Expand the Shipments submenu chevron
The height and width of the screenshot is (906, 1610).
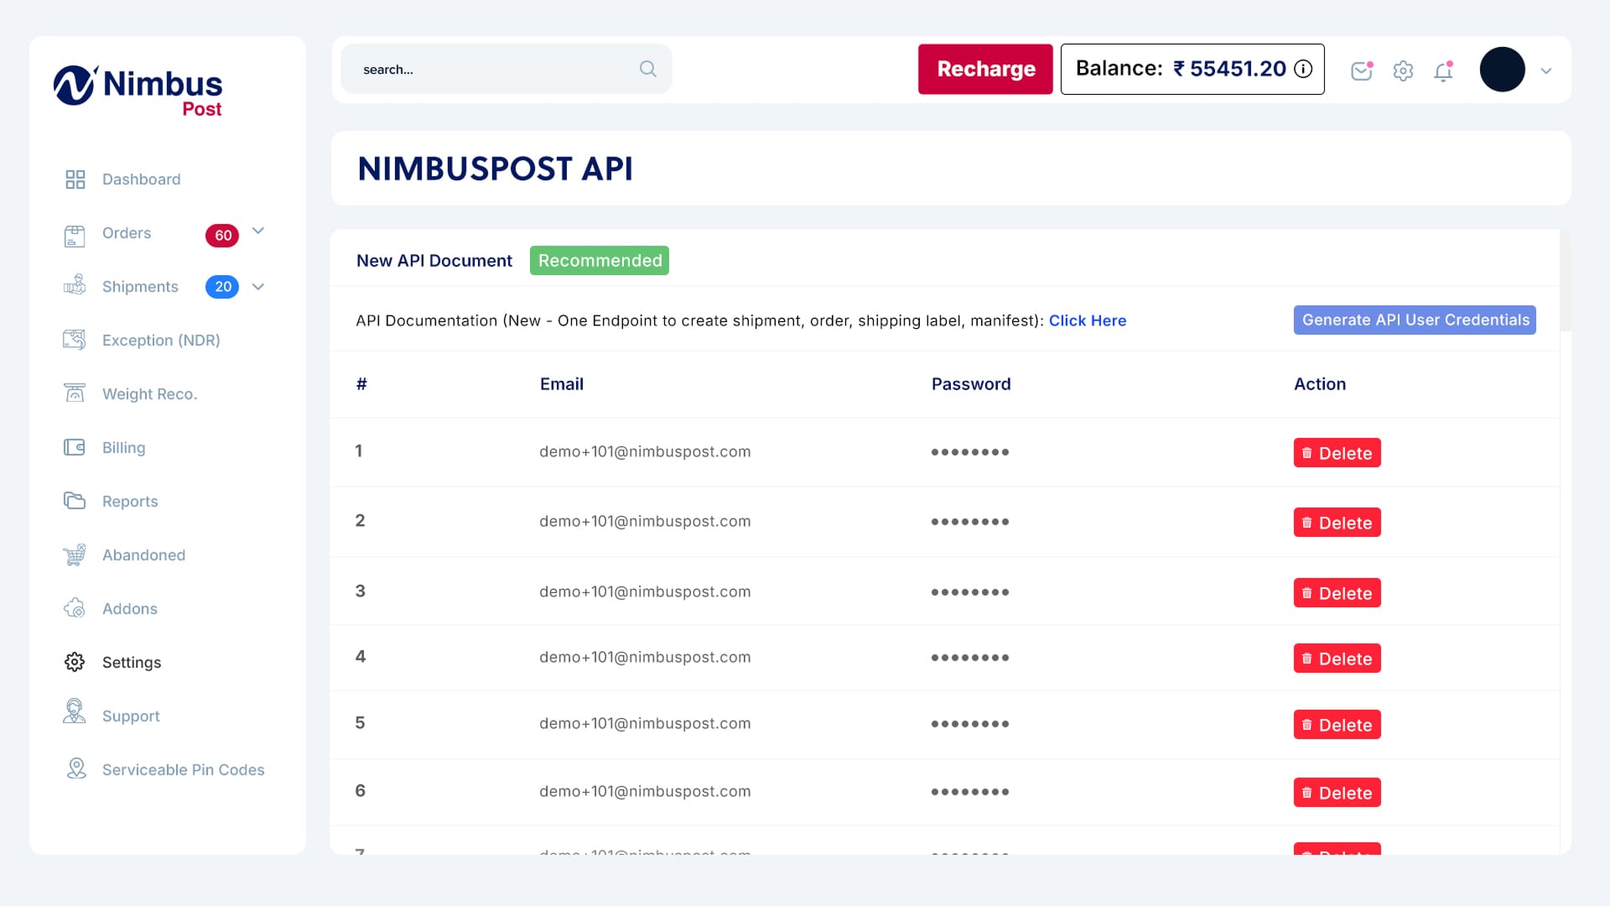click(x=258, y=287)
